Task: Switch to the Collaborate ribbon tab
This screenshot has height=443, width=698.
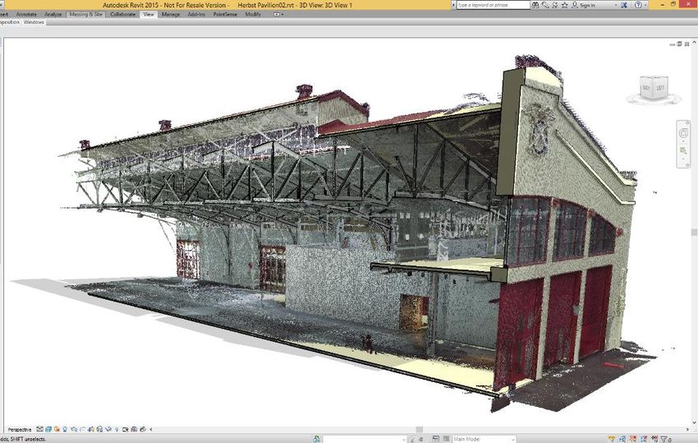Action: 124,14
